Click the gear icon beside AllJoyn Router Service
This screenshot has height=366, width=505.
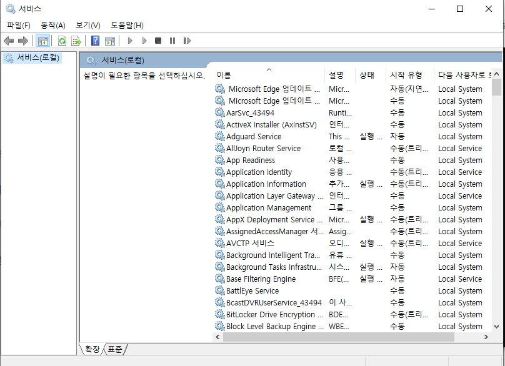tap(220, 148)
